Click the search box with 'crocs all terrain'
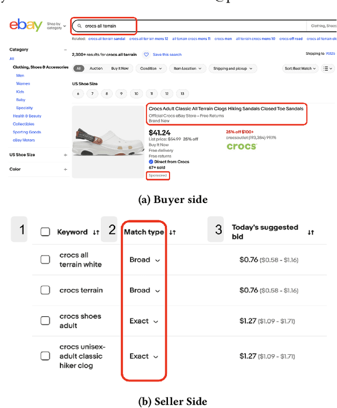 coord(190,26)
